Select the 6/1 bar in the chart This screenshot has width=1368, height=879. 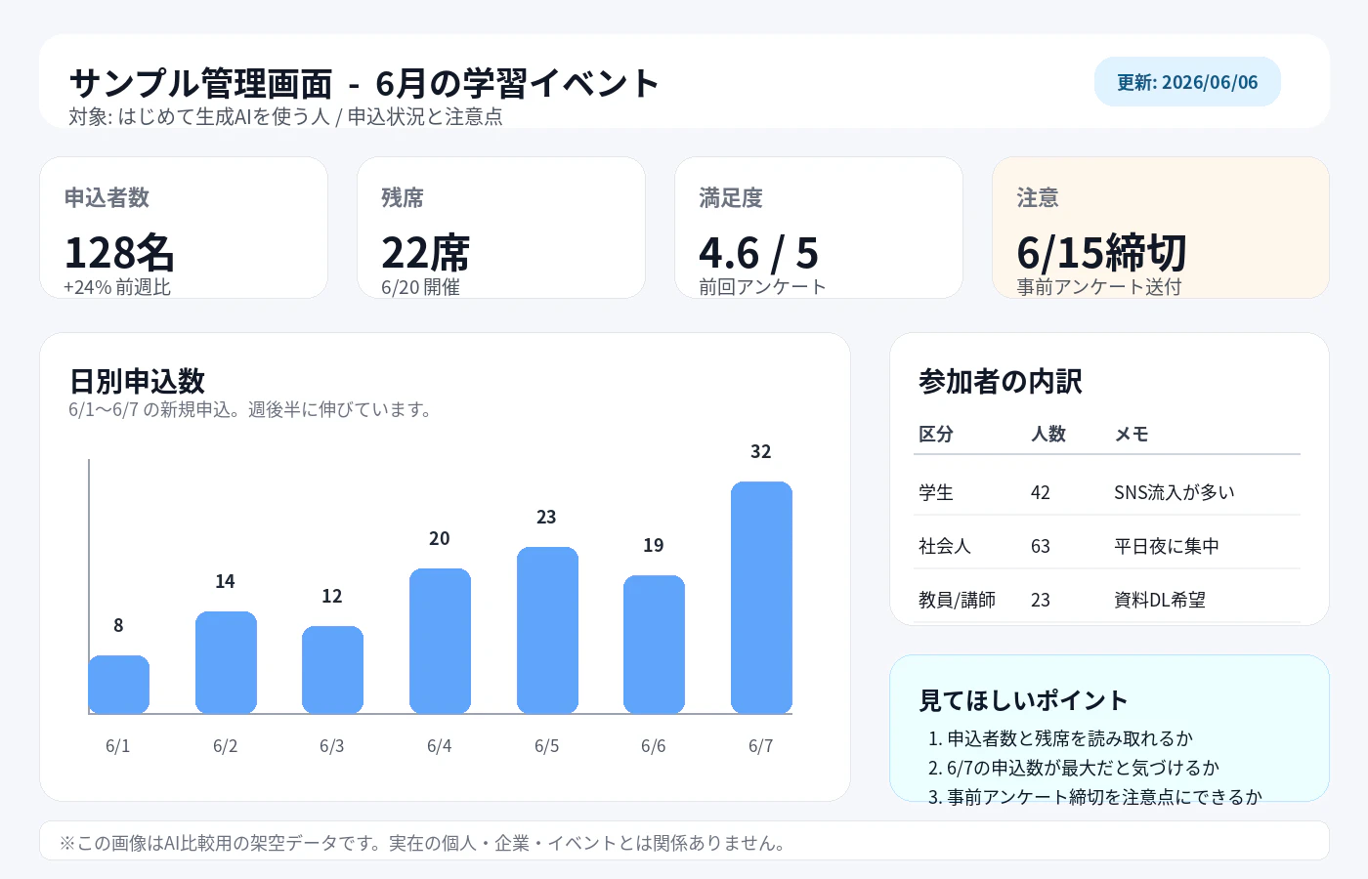tap(118, 684)
